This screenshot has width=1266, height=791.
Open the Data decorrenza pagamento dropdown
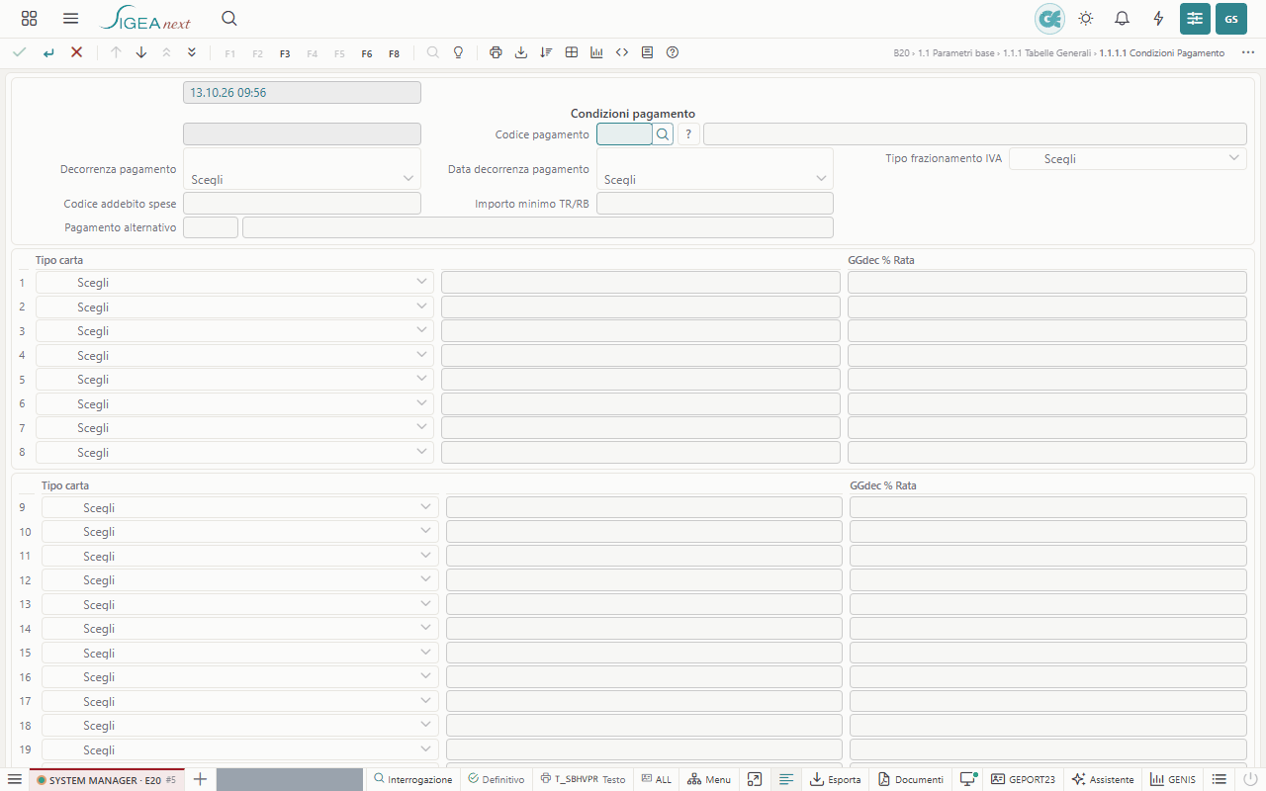pos(715,169)
